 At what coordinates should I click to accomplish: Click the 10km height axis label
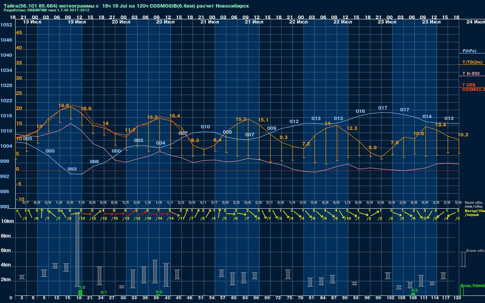pyautogui.click(x=7, y=221)
